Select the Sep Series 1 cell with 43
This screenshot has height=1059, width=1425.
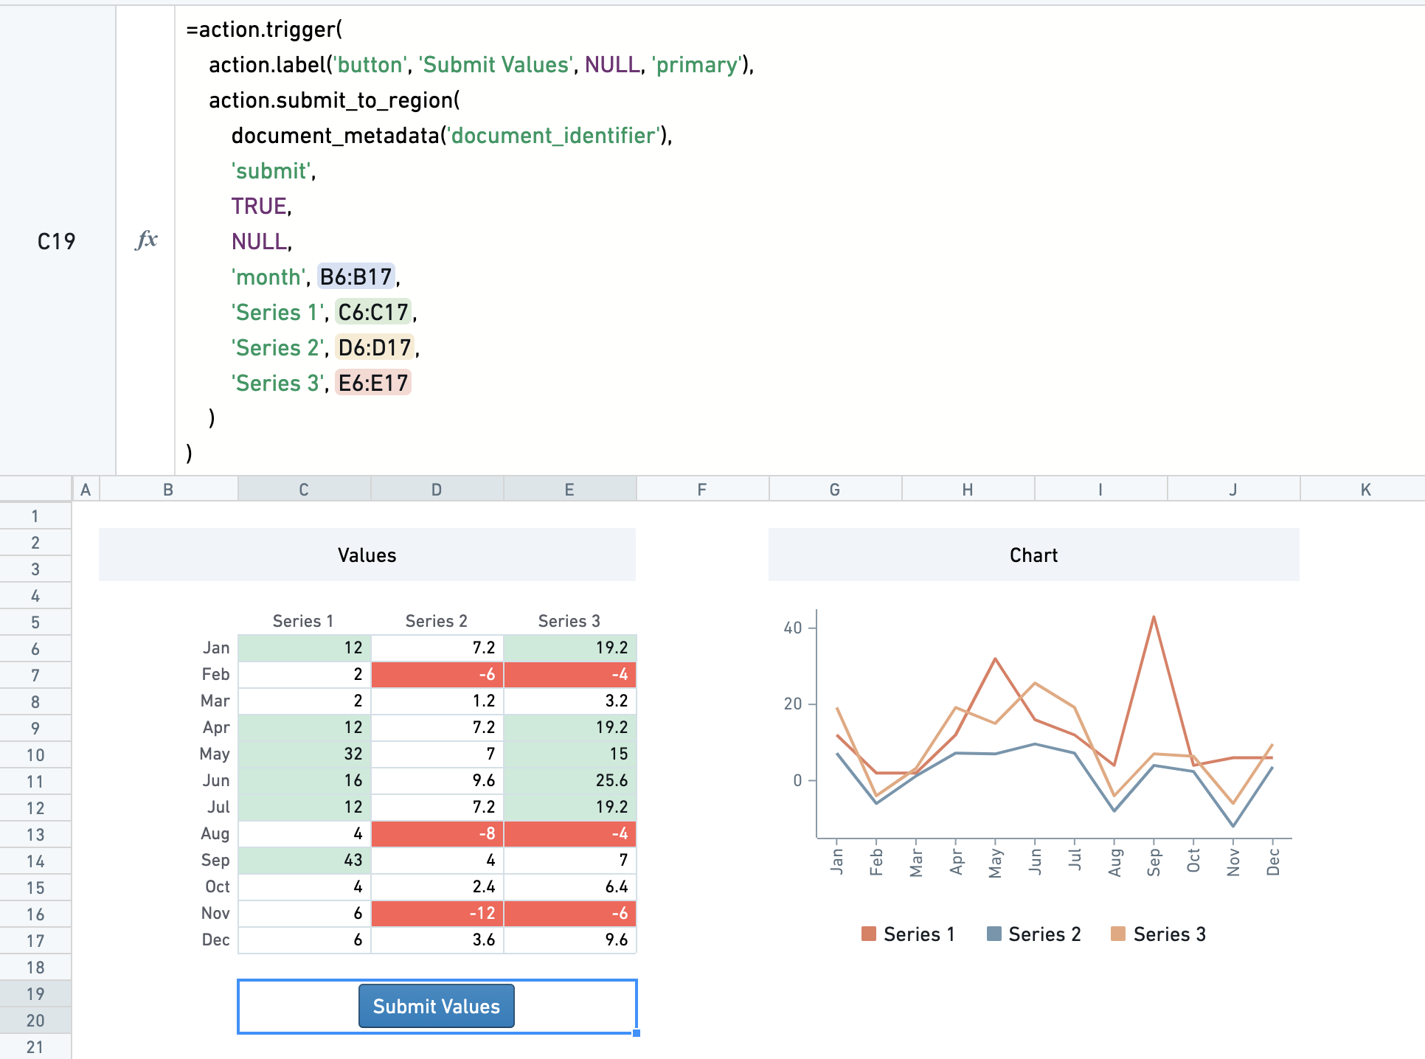tap(305, 860)
